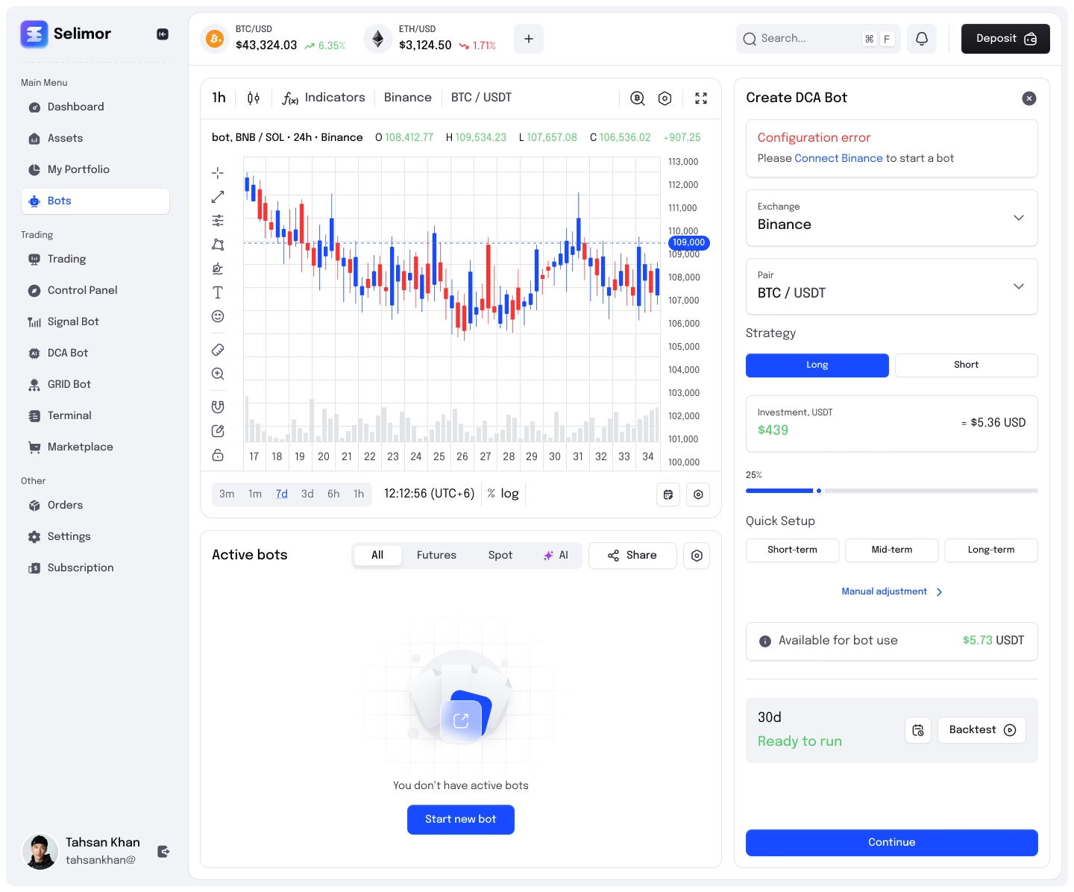Open fullscreen chart view
1074x892 pixels.
click(x=701, y=98)
